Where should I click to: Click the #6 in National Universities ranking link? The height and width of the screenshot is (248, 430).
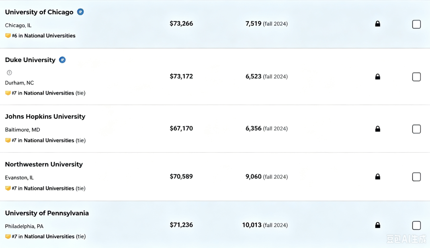(44, 36)
